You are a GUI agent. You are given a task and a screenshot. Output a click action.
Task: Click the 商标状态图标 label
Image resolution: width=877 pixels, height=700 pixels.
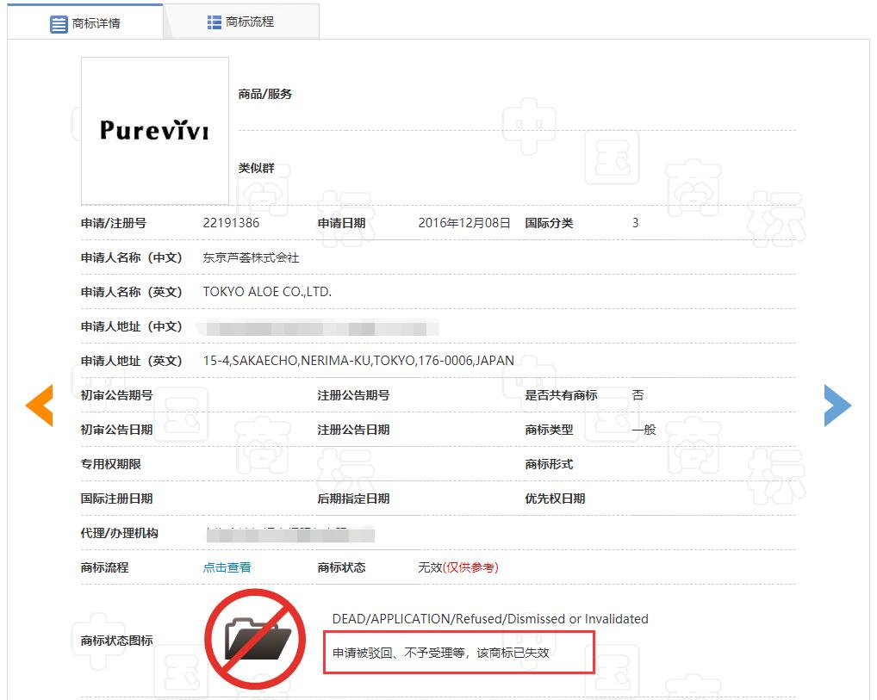[x=116, y=641]
